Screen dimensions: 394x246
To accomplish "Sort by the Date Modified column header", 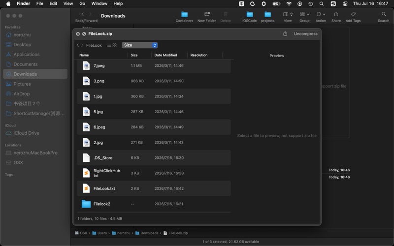I will pyautogui.click(x=165, y=55).
